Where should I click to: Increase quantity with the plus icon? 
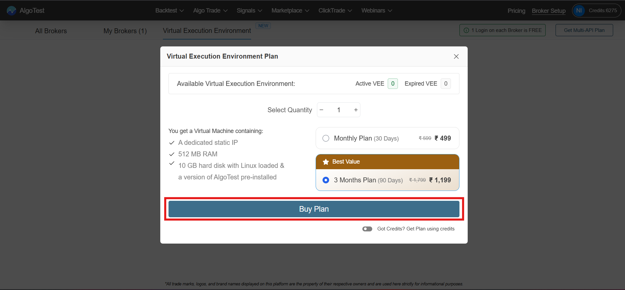[x=356, y=110]
